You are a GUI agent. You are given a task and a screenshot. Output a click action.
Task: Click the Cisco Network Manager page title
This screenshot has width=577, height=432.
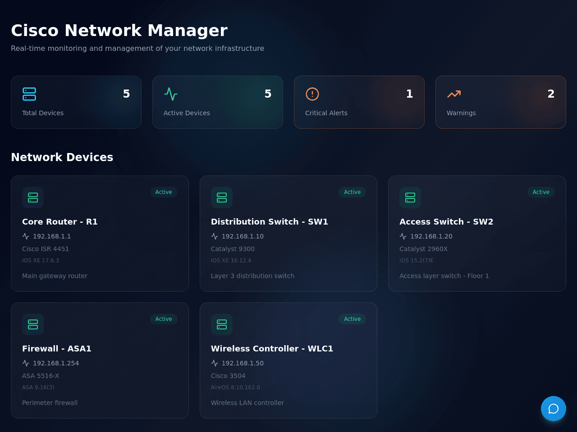(119, 31)
